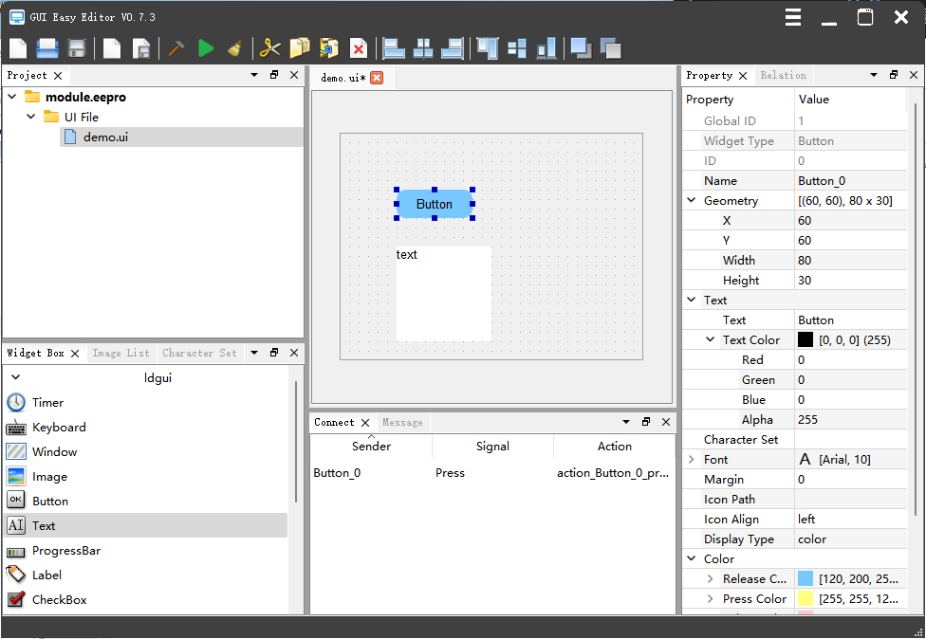The width and height of the screenshot is (926, 639).
Task: Align widgets to the right edge
Action: coord(453,48)
